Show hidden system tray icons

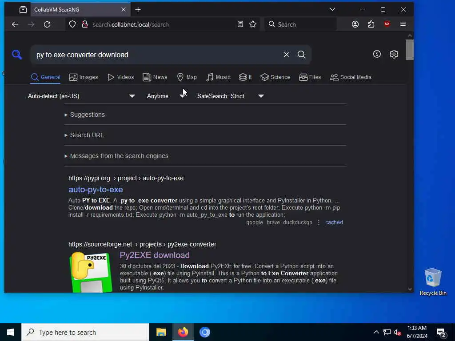376,332
